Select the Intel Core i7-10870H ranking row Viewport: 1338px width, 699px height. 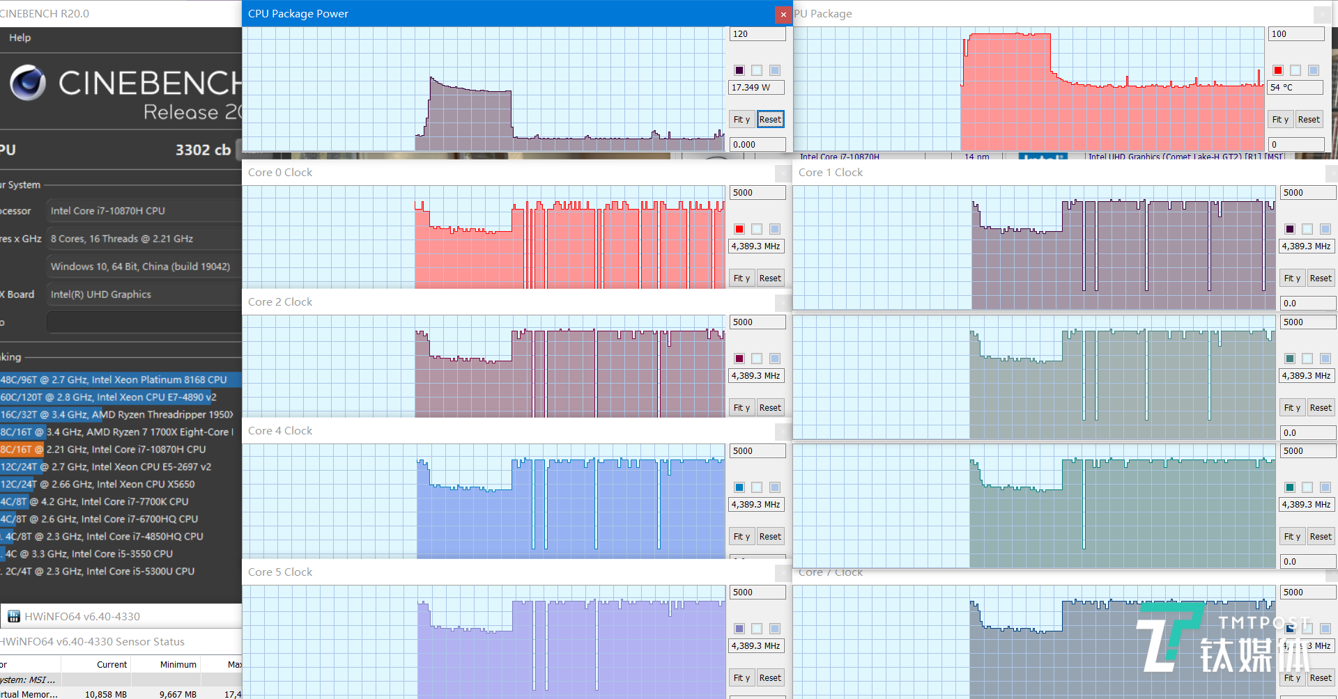click(121, 450)
